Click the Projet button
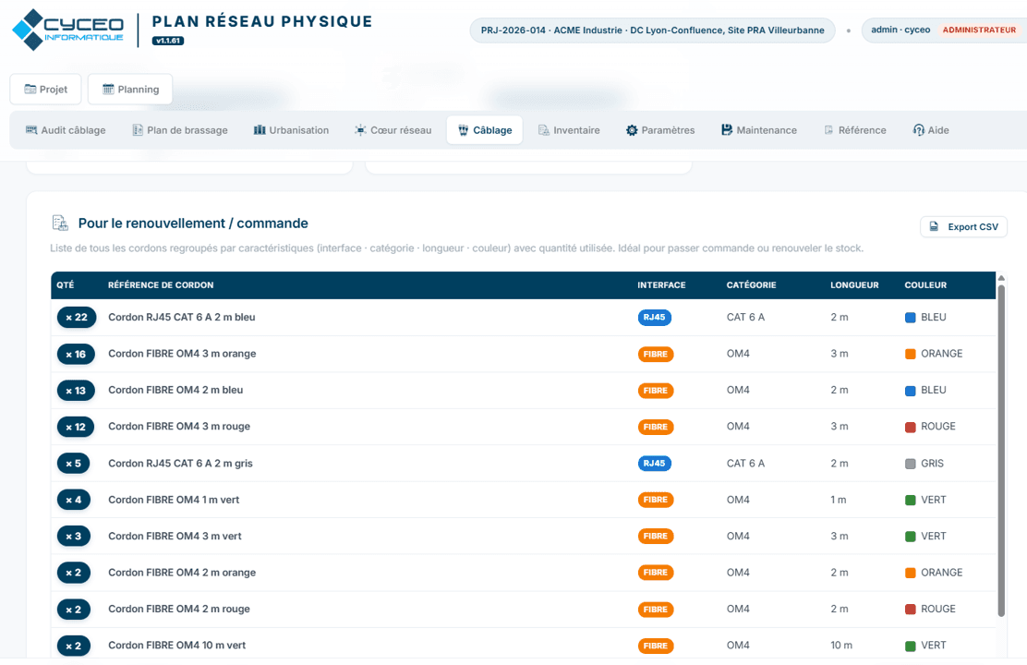Image resolution: width=1027 pixels, height=665 pixels. tap(46, 89)
